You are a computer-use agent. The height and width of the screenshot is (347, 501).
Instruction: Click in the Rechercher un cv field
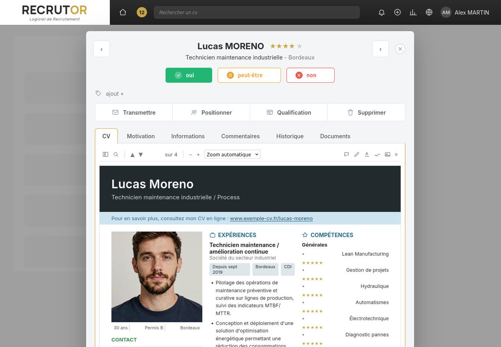tap(257, 12)
